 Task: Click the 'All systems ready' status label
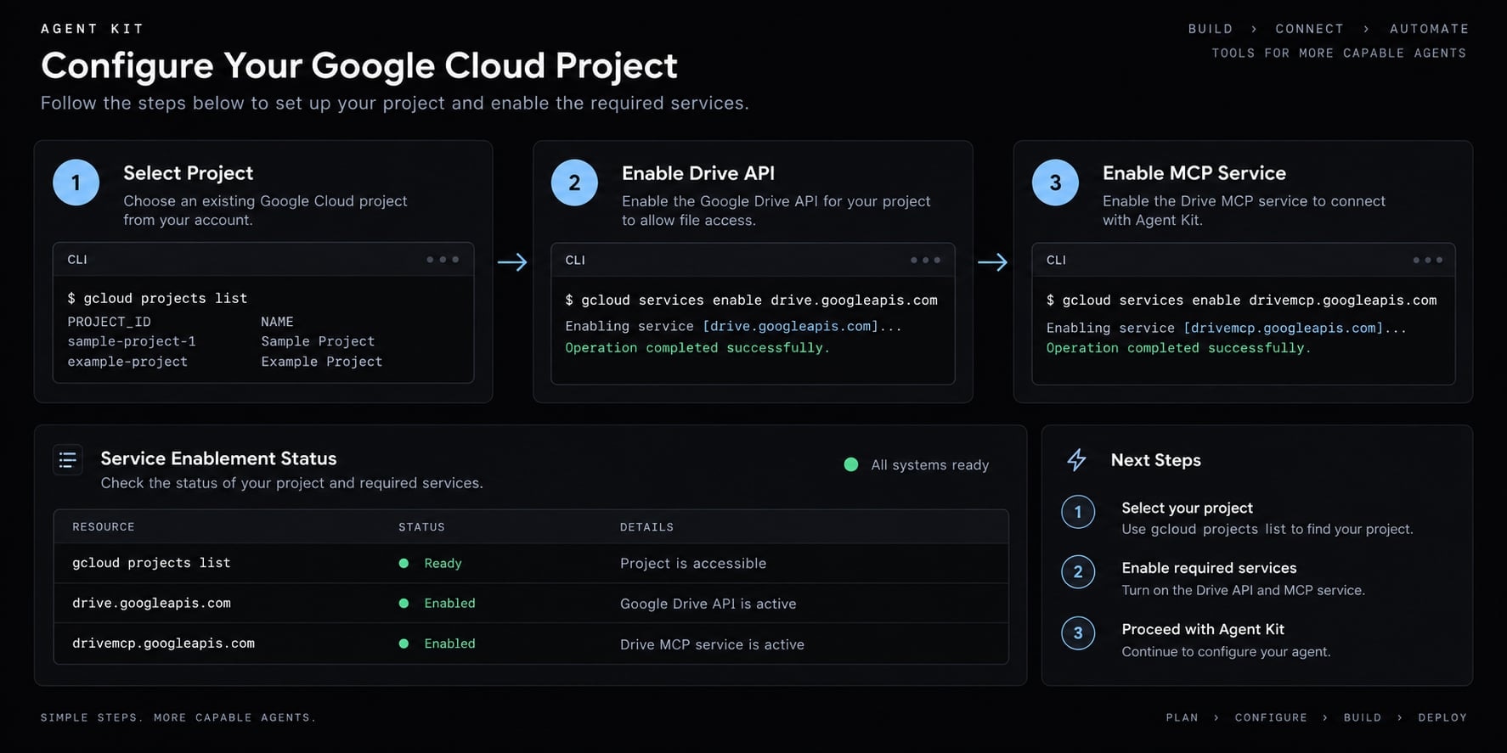coord(929,465)
